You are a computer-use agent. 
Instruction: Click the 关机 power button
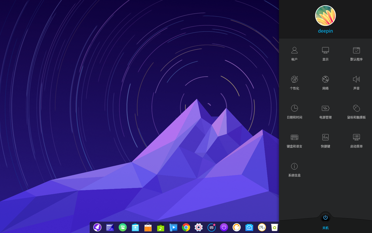[x=325, y=217]
